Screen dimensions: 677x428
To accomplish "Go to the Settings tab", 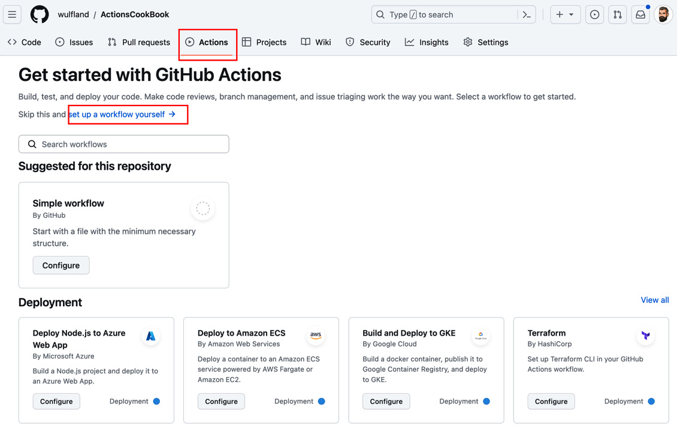I will tap(486, 43).
